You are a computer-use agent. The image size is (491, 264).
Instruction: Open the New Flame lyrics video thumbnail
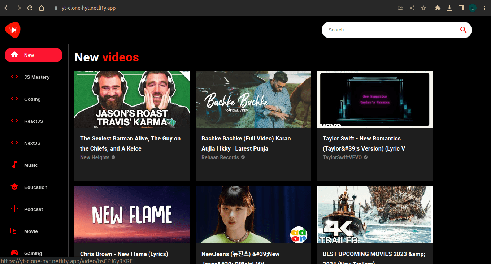pos(132,215)
